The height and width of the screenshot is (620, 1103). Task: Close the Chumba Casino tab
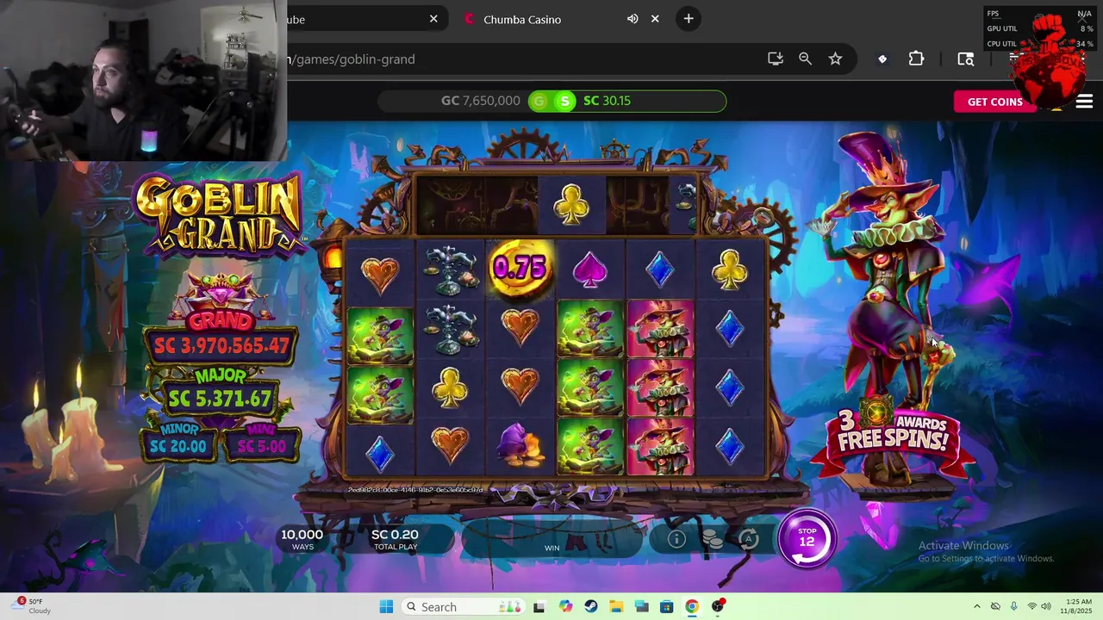[655, 19]
